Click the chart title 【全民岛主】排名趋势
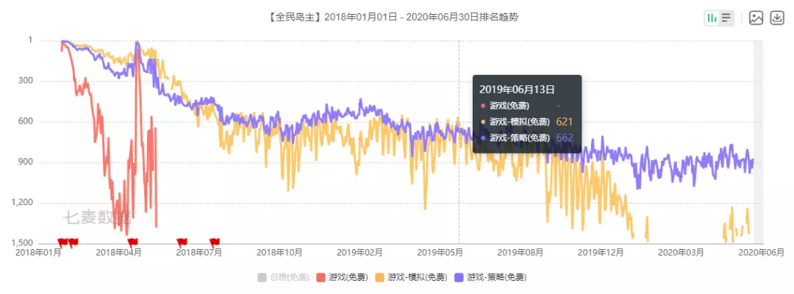The width and height of the screenshot is (794, 294). click(x=392, y=17)
